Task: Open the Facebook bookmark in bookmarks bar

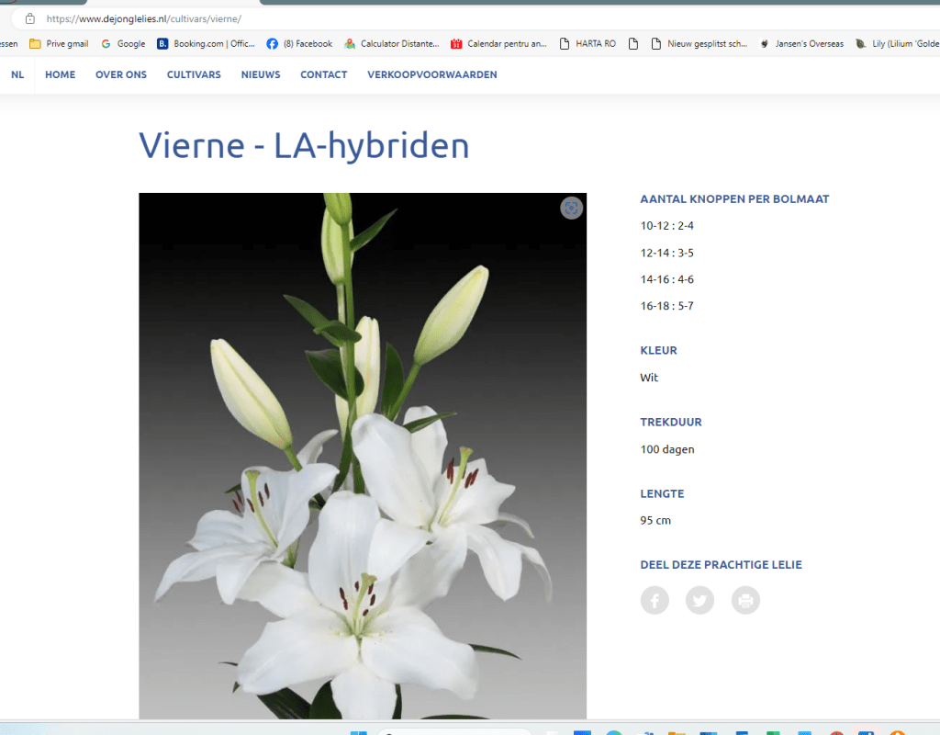Action: tap(299, 43)
